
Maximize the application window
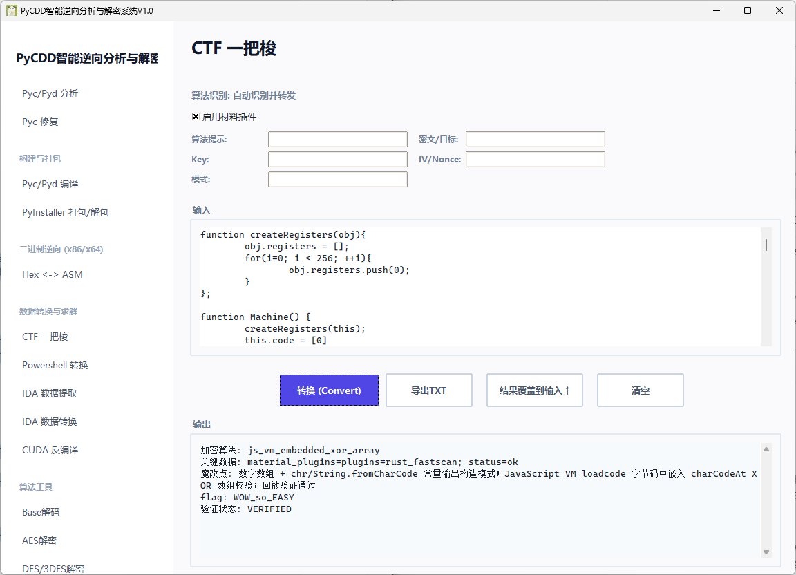pos(747,10)
